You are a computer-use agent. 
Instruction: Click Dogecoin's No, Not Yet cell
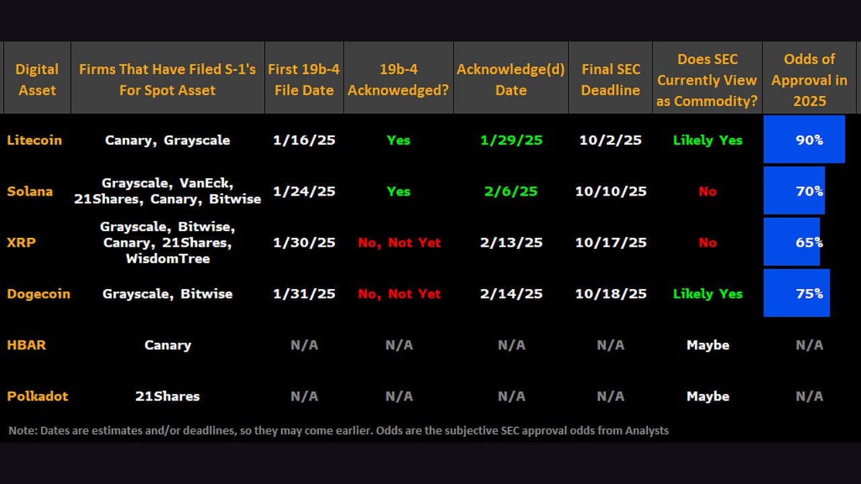(399, 294)
